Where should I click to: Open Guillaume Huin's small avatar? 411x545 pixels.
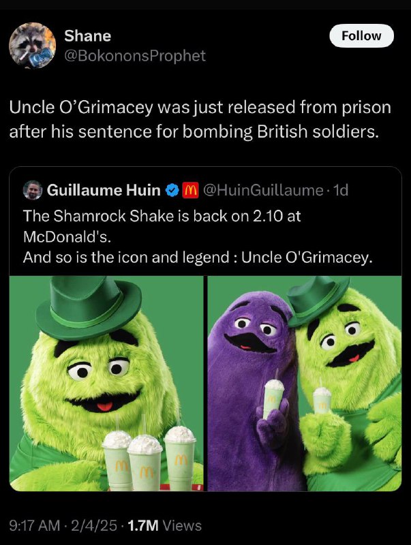(x=32, y=190)
